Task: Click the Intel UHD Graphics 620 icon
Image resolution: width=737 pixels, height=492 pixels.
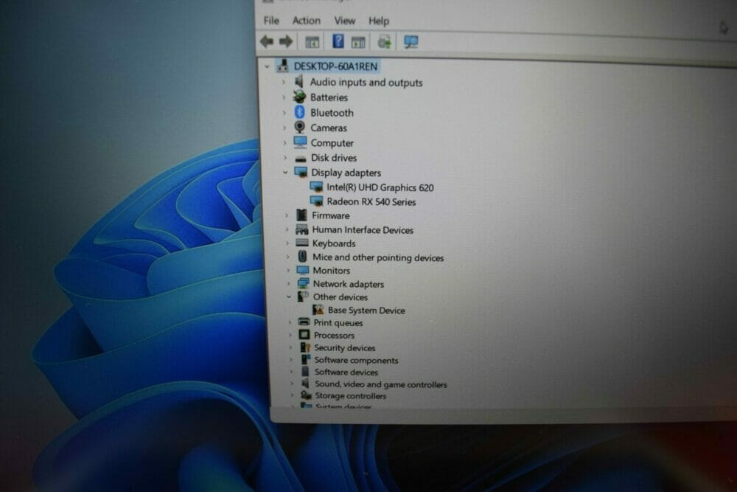Action: [316, 187]
